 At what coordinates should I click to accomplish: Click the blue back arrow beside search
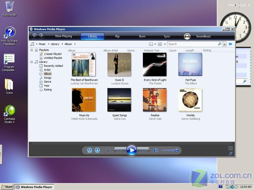(x=231, y=44)
